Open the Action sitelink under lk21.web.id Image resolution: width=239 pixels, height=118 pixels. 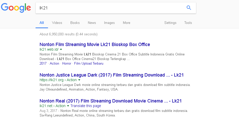click(54, 64)
